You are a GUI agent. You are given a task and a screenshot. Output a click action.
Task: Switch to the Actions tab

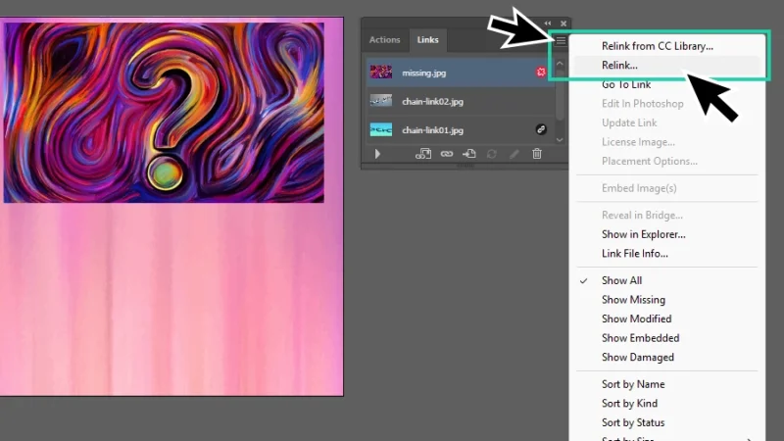pyautogui.click(x=384, y=40)
